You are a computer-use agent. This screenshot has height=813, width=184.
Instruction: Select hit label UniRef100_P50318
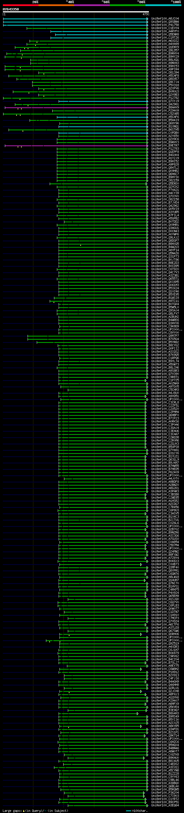click(x=165, y=85)
